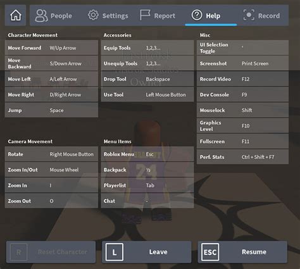Click the Menu Items heading
The height and width of the screenshot is (269, 300).
[117, 142]
